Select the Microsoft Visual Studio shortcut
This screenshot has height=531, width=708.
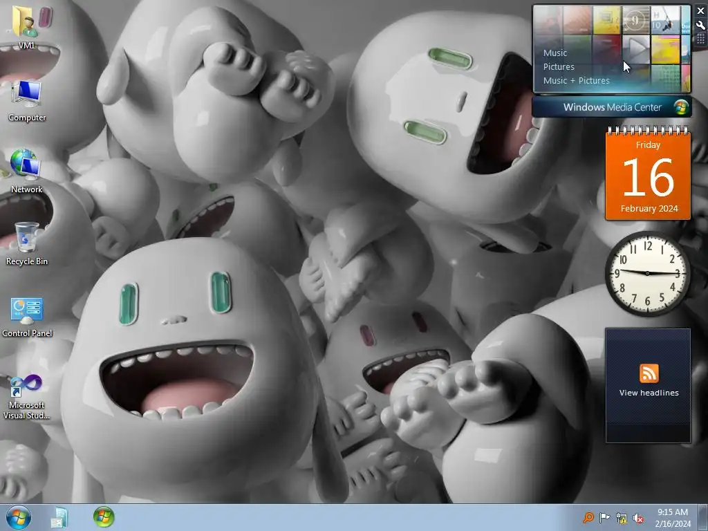[x=26, y=398]
